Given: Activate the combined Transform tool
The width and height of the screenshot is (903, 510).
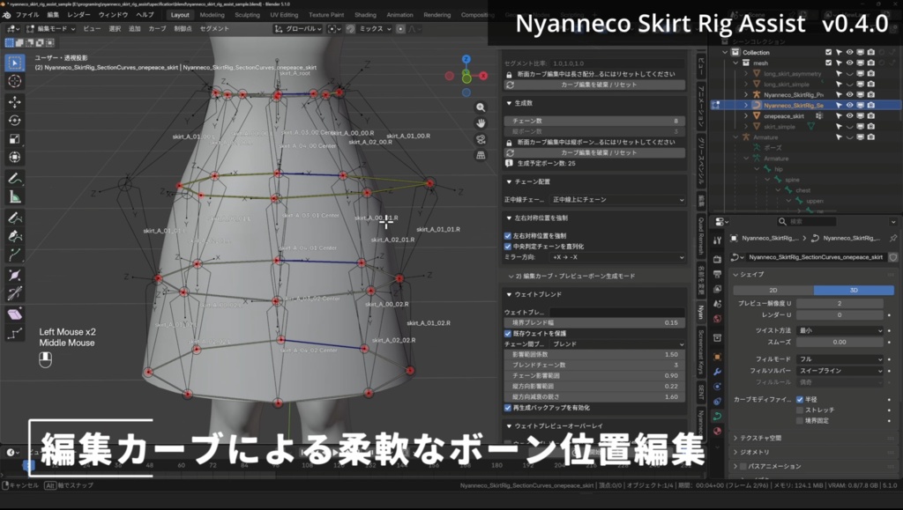Looking at the screenshot, I should [x=15, y=157].
